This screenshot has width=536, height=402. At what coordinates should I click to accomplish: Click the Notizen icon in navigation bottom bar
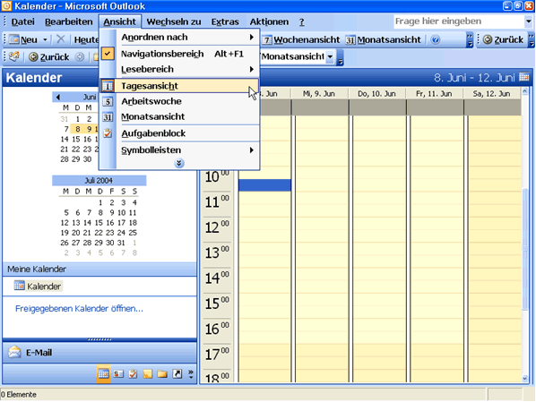pyautogui.click(x=148, y=374)
